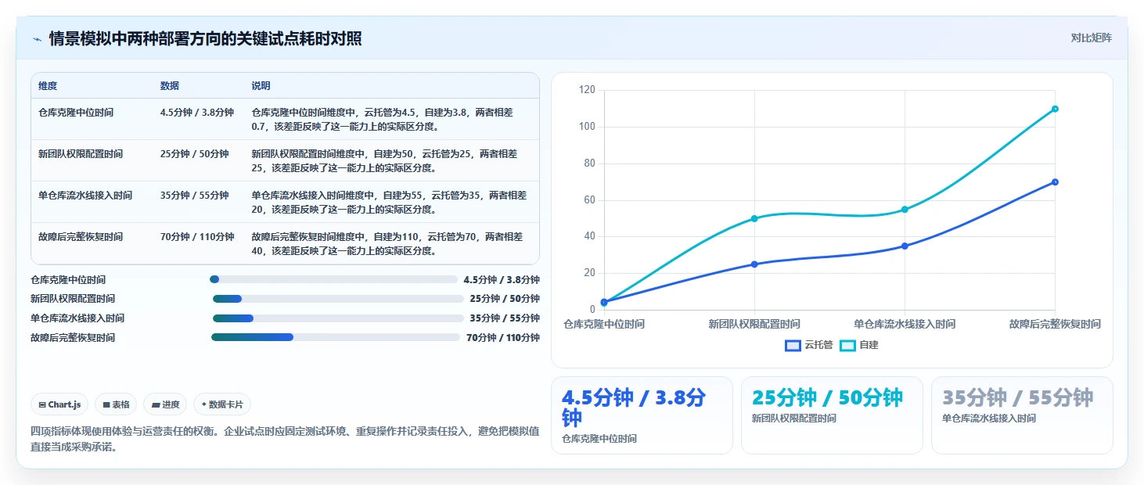Select the Chart.js chip
The image size is (1144, 485).
point(60,404)
